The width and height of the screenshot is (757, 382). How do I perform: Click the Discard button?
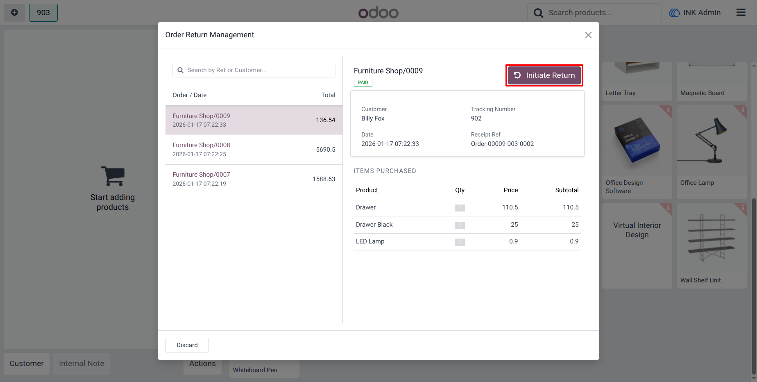coord(187,345)
